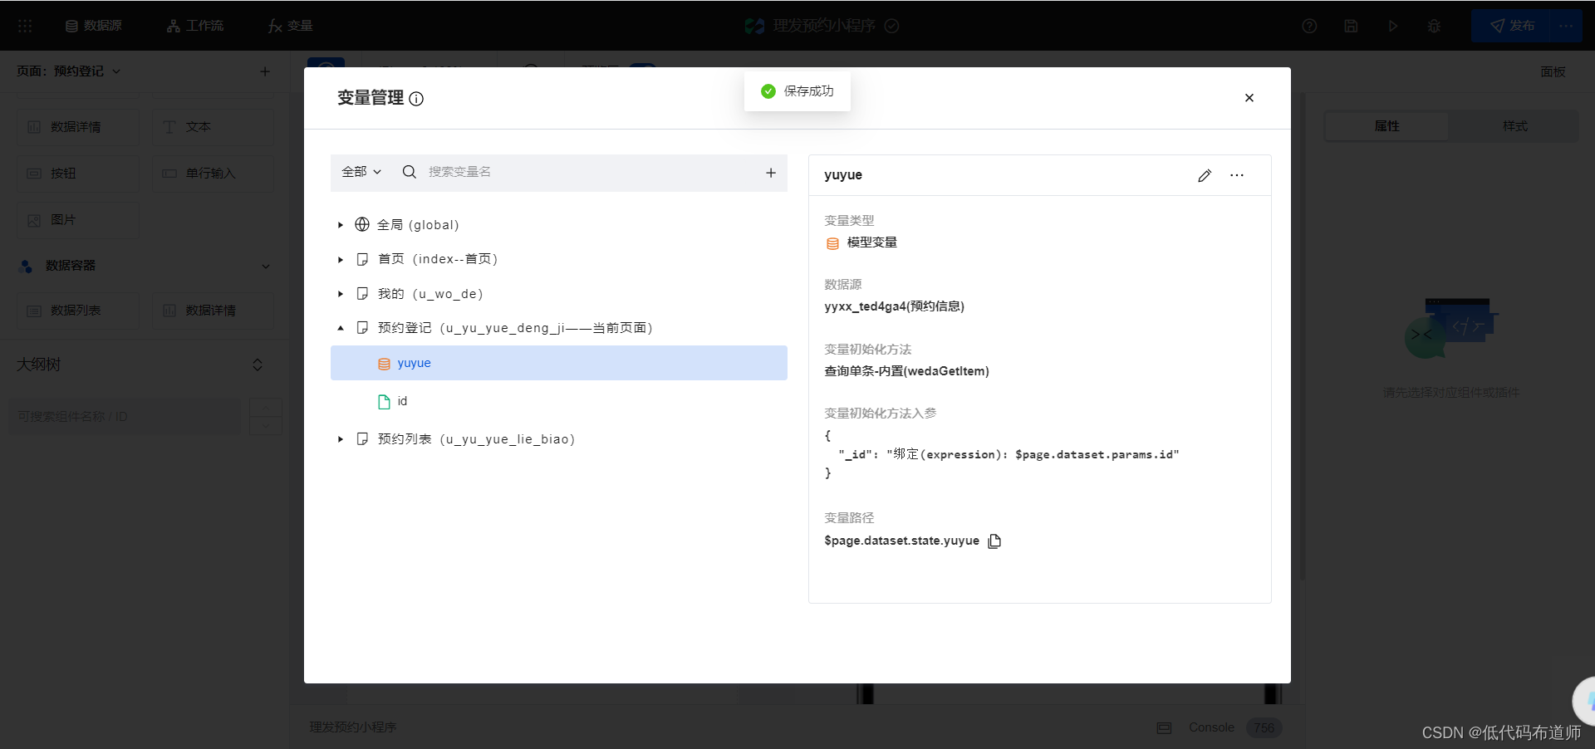Open the 变量 menu

click(x=290, y=26)
